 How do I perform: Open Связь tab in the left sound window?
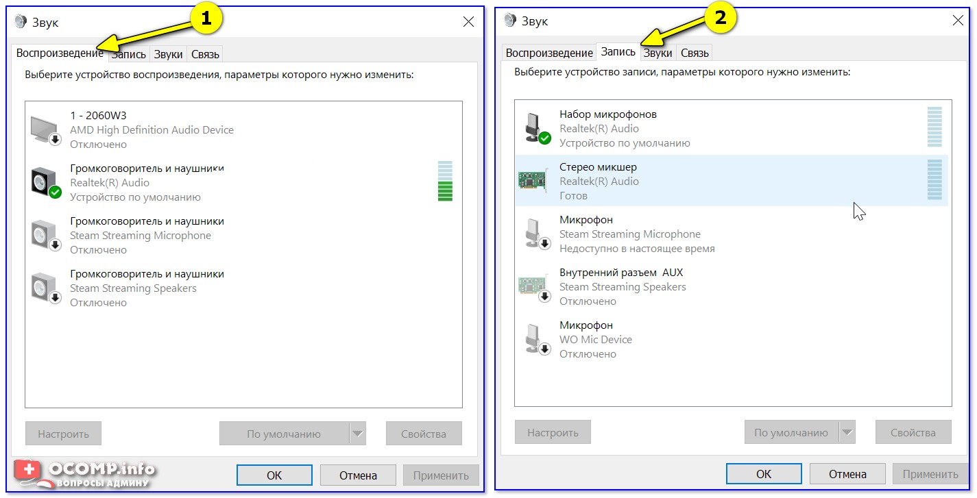pos(205,54)
